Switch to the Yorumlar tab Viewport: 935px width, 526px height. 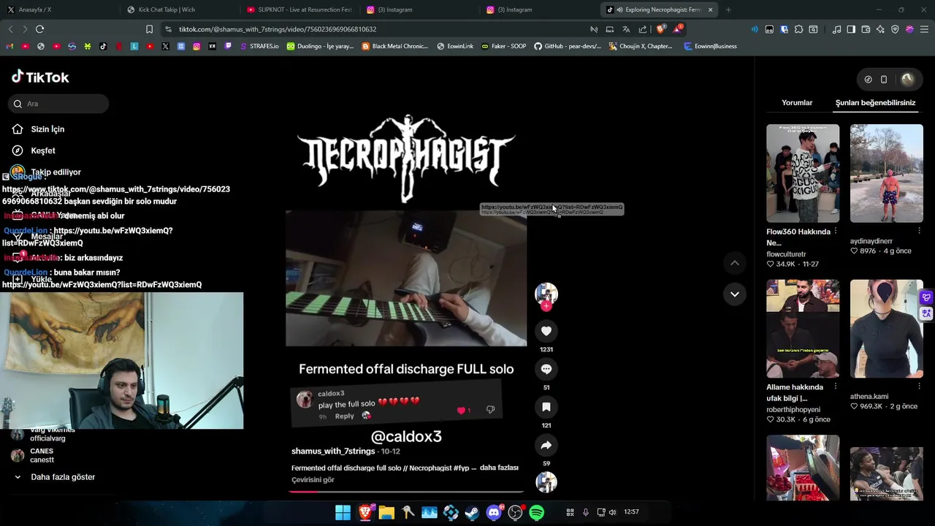(x=797, y=103)
